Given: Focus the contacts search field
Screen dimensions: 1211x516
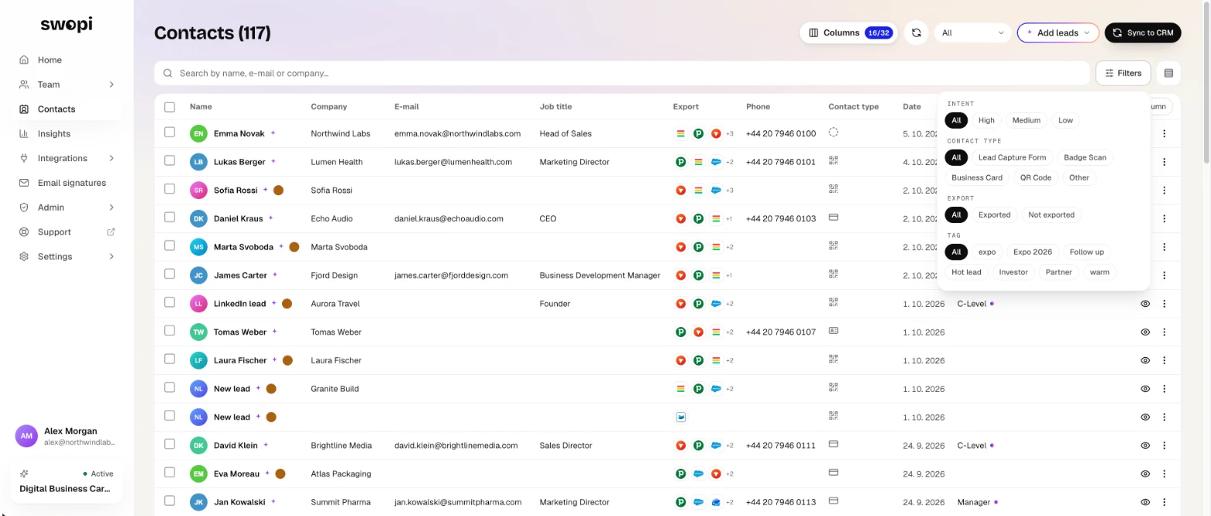Looking at the screenshot, I should tap(622, 73).
